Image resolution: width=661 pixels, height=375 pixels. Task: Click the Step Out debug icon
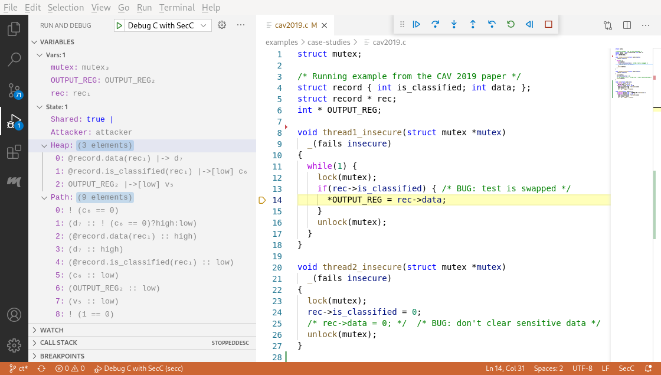[473, 25]
